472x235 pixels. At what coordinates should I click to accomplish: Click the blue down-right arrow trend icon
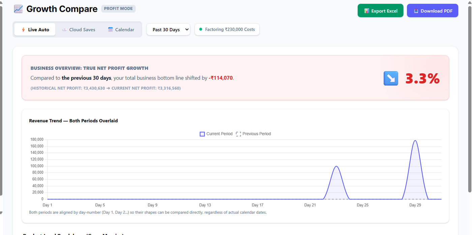coord(391,78)
